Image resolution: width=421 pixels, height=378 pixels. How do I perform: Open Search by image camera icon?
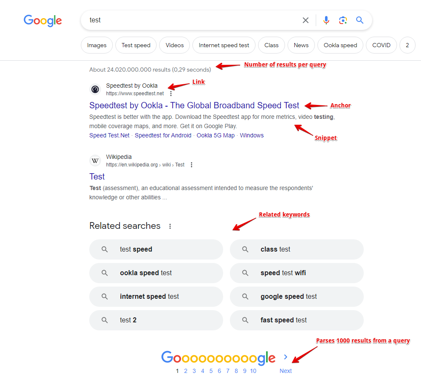[x=343, y=20]
